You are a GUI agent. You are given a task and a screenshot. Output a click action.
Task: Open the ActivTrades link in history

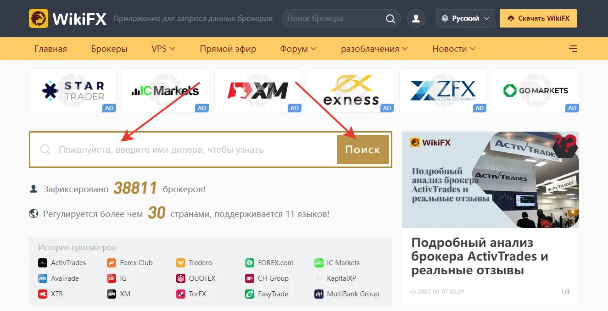tap(68, 263)
